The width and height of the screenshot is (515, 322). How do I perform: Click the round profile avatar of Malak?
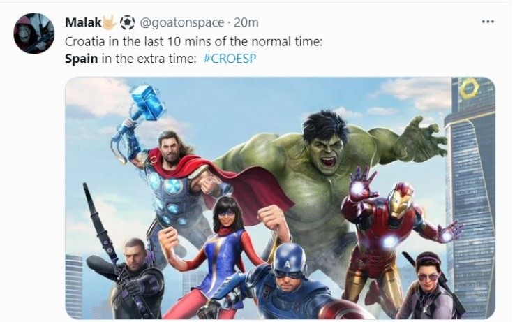coord(33,34)
